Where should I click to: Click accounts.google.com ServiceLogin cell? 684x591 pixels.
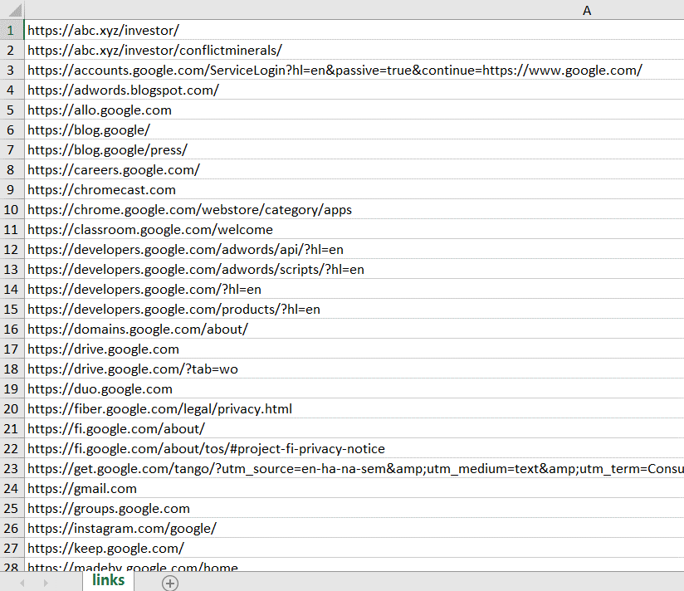[x=354, y=71]
